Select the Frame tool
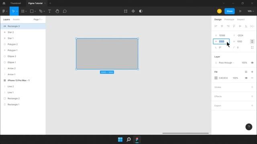257x144 pixels. (23, 11)
